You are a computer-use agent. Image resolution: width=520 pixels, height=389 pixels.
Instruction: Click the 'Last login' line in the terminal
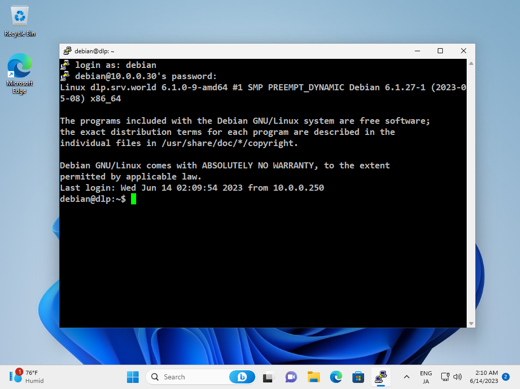192,188
